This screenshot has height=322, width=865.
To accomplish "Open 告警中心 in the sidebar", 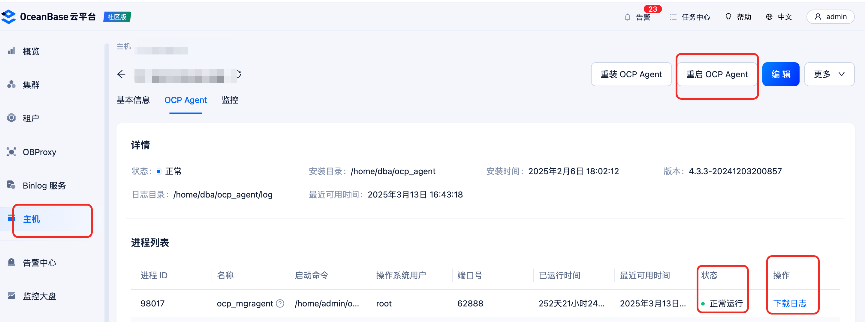I will [39, 263].
